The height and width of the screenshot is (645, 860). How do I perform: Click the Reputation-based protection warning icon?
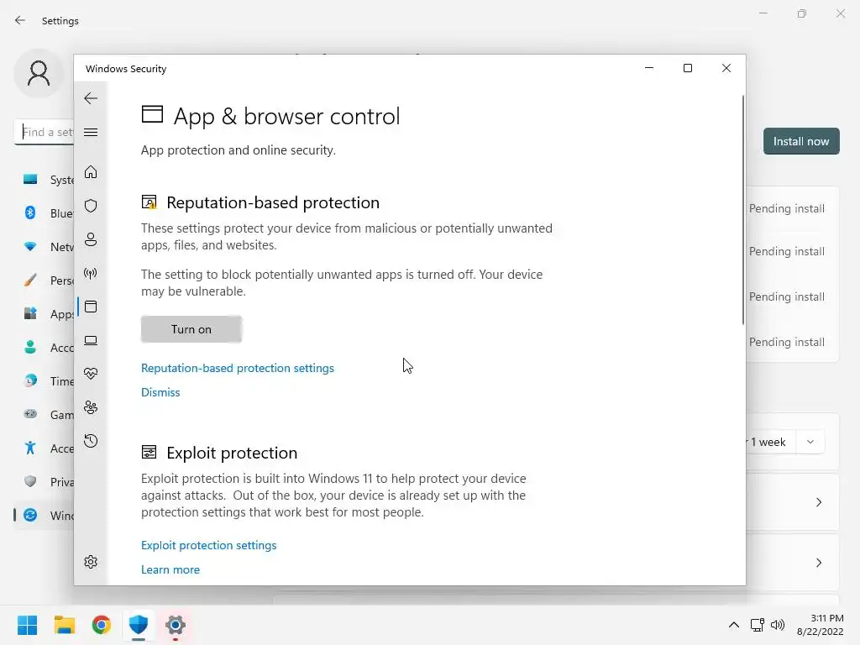[x=149, y=202]
